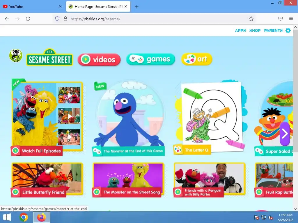This screenshot has width=298, height=223.
Task: Reload the page with the refresh icon
Action: (x=28, y=19)
